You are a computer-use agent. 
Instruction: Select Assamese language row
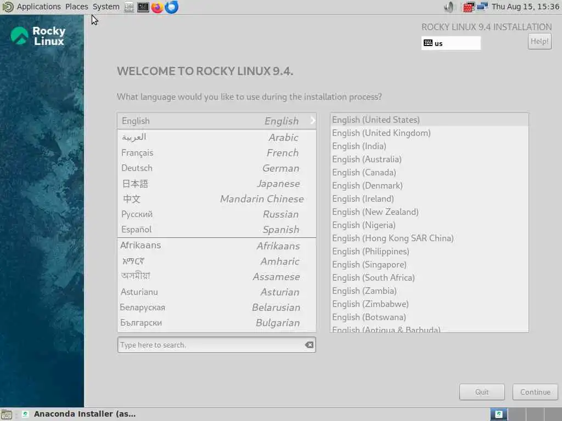click(216, 277)
